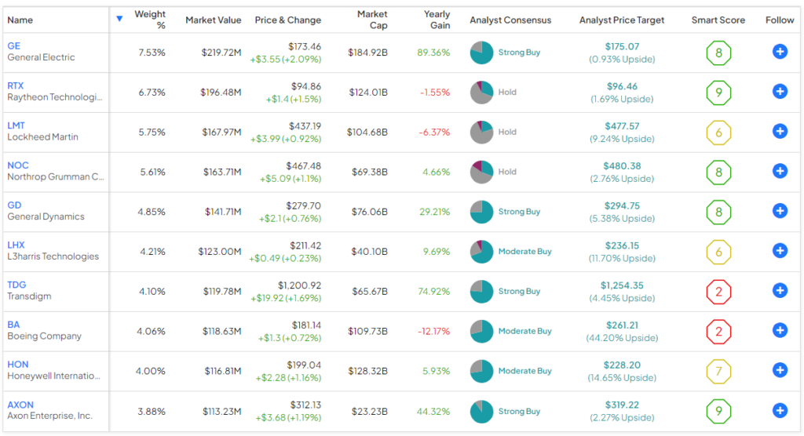Click the Name column header
804x436 pixels.
[20, 20]
